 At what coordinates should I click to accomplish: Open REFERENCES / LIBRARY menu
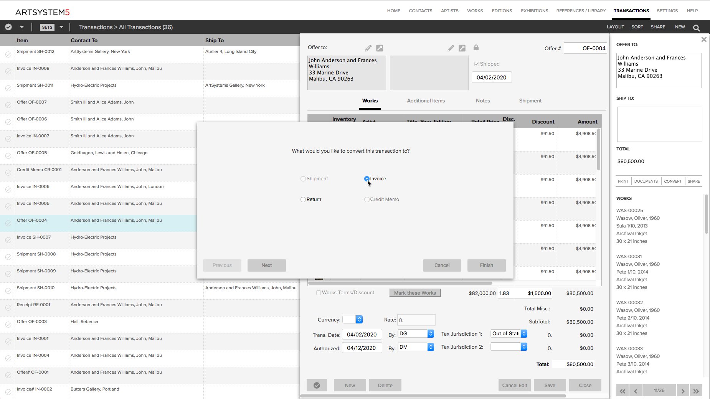581,11
